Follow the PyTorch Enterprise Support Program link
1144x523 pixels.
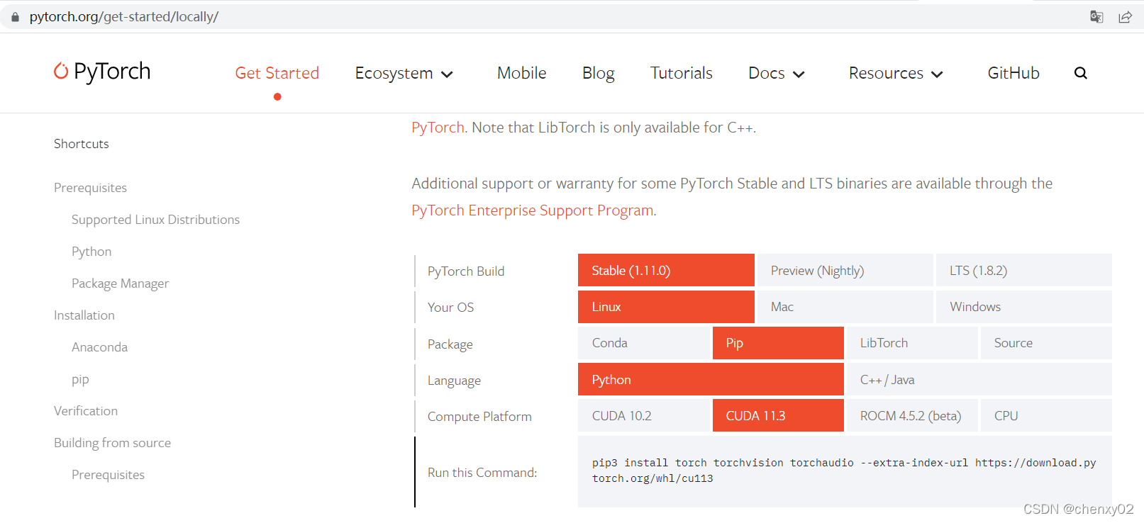[x=533, y=210]
